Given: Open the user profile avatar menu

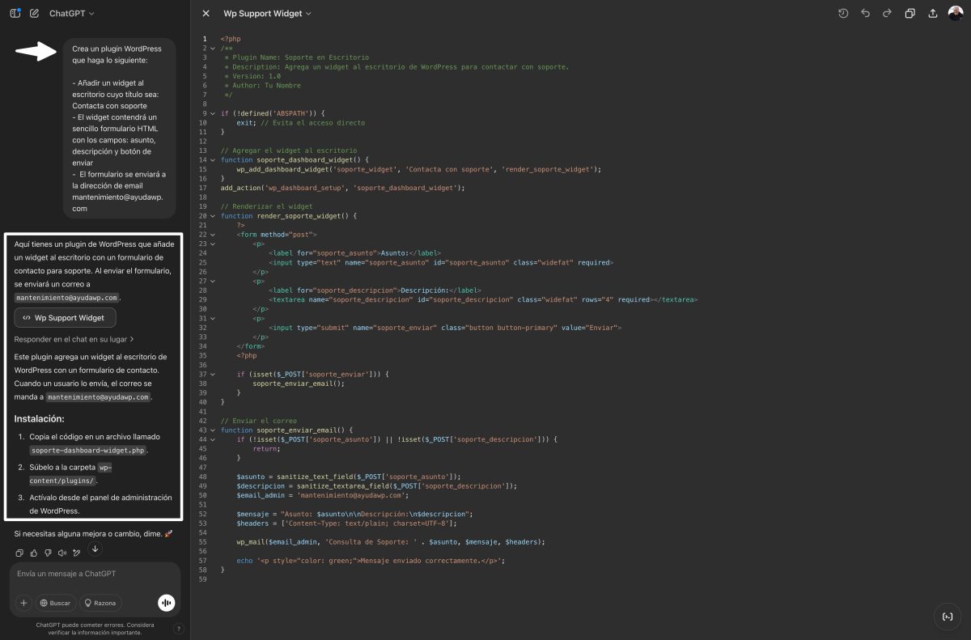Looking at the screenshot, I should (955, 13).
